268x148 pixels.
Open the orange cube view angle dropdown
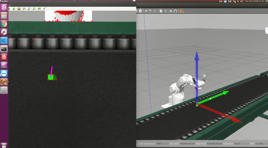[182, 11]
